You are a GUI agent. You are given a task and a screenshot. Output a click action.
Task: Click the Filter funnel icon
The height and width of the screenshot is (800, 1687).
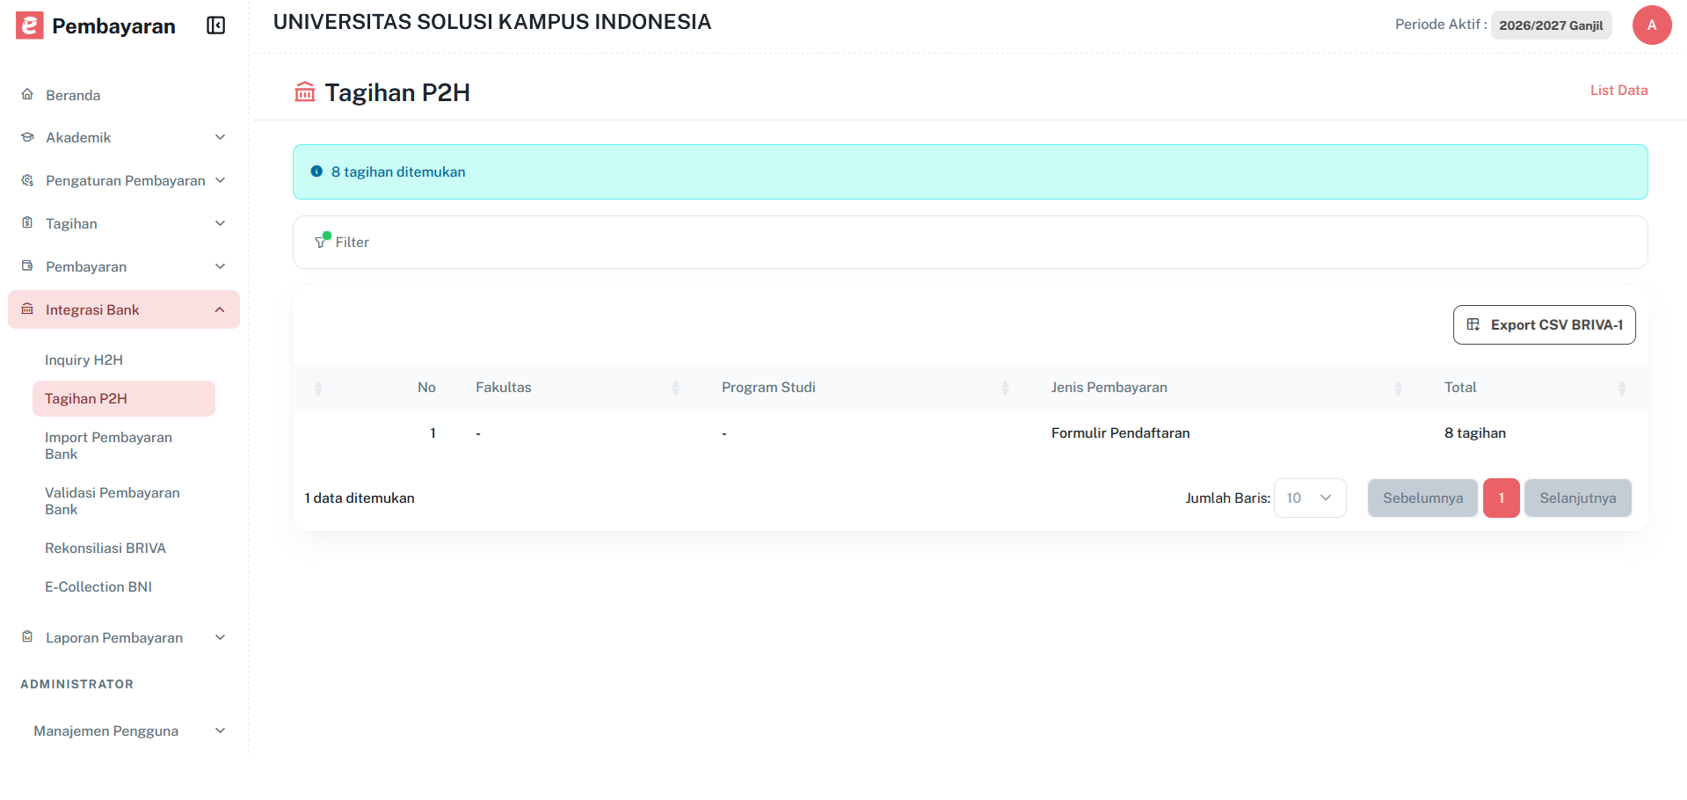point(322,240)
